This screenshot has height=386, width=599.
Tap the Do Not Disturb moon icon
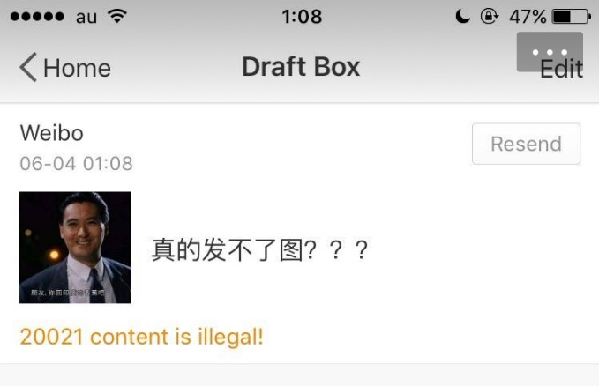[x=462, y=17]
